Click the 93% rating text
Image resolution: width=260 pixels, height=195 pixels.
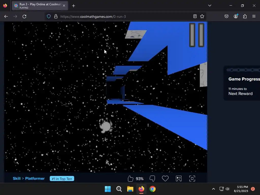[x=140, y=179]
